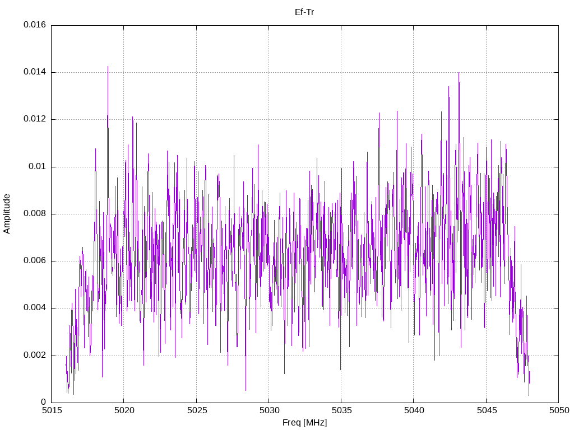
Task: Click the 0.012 y-axis tick label
Action: 35,119
